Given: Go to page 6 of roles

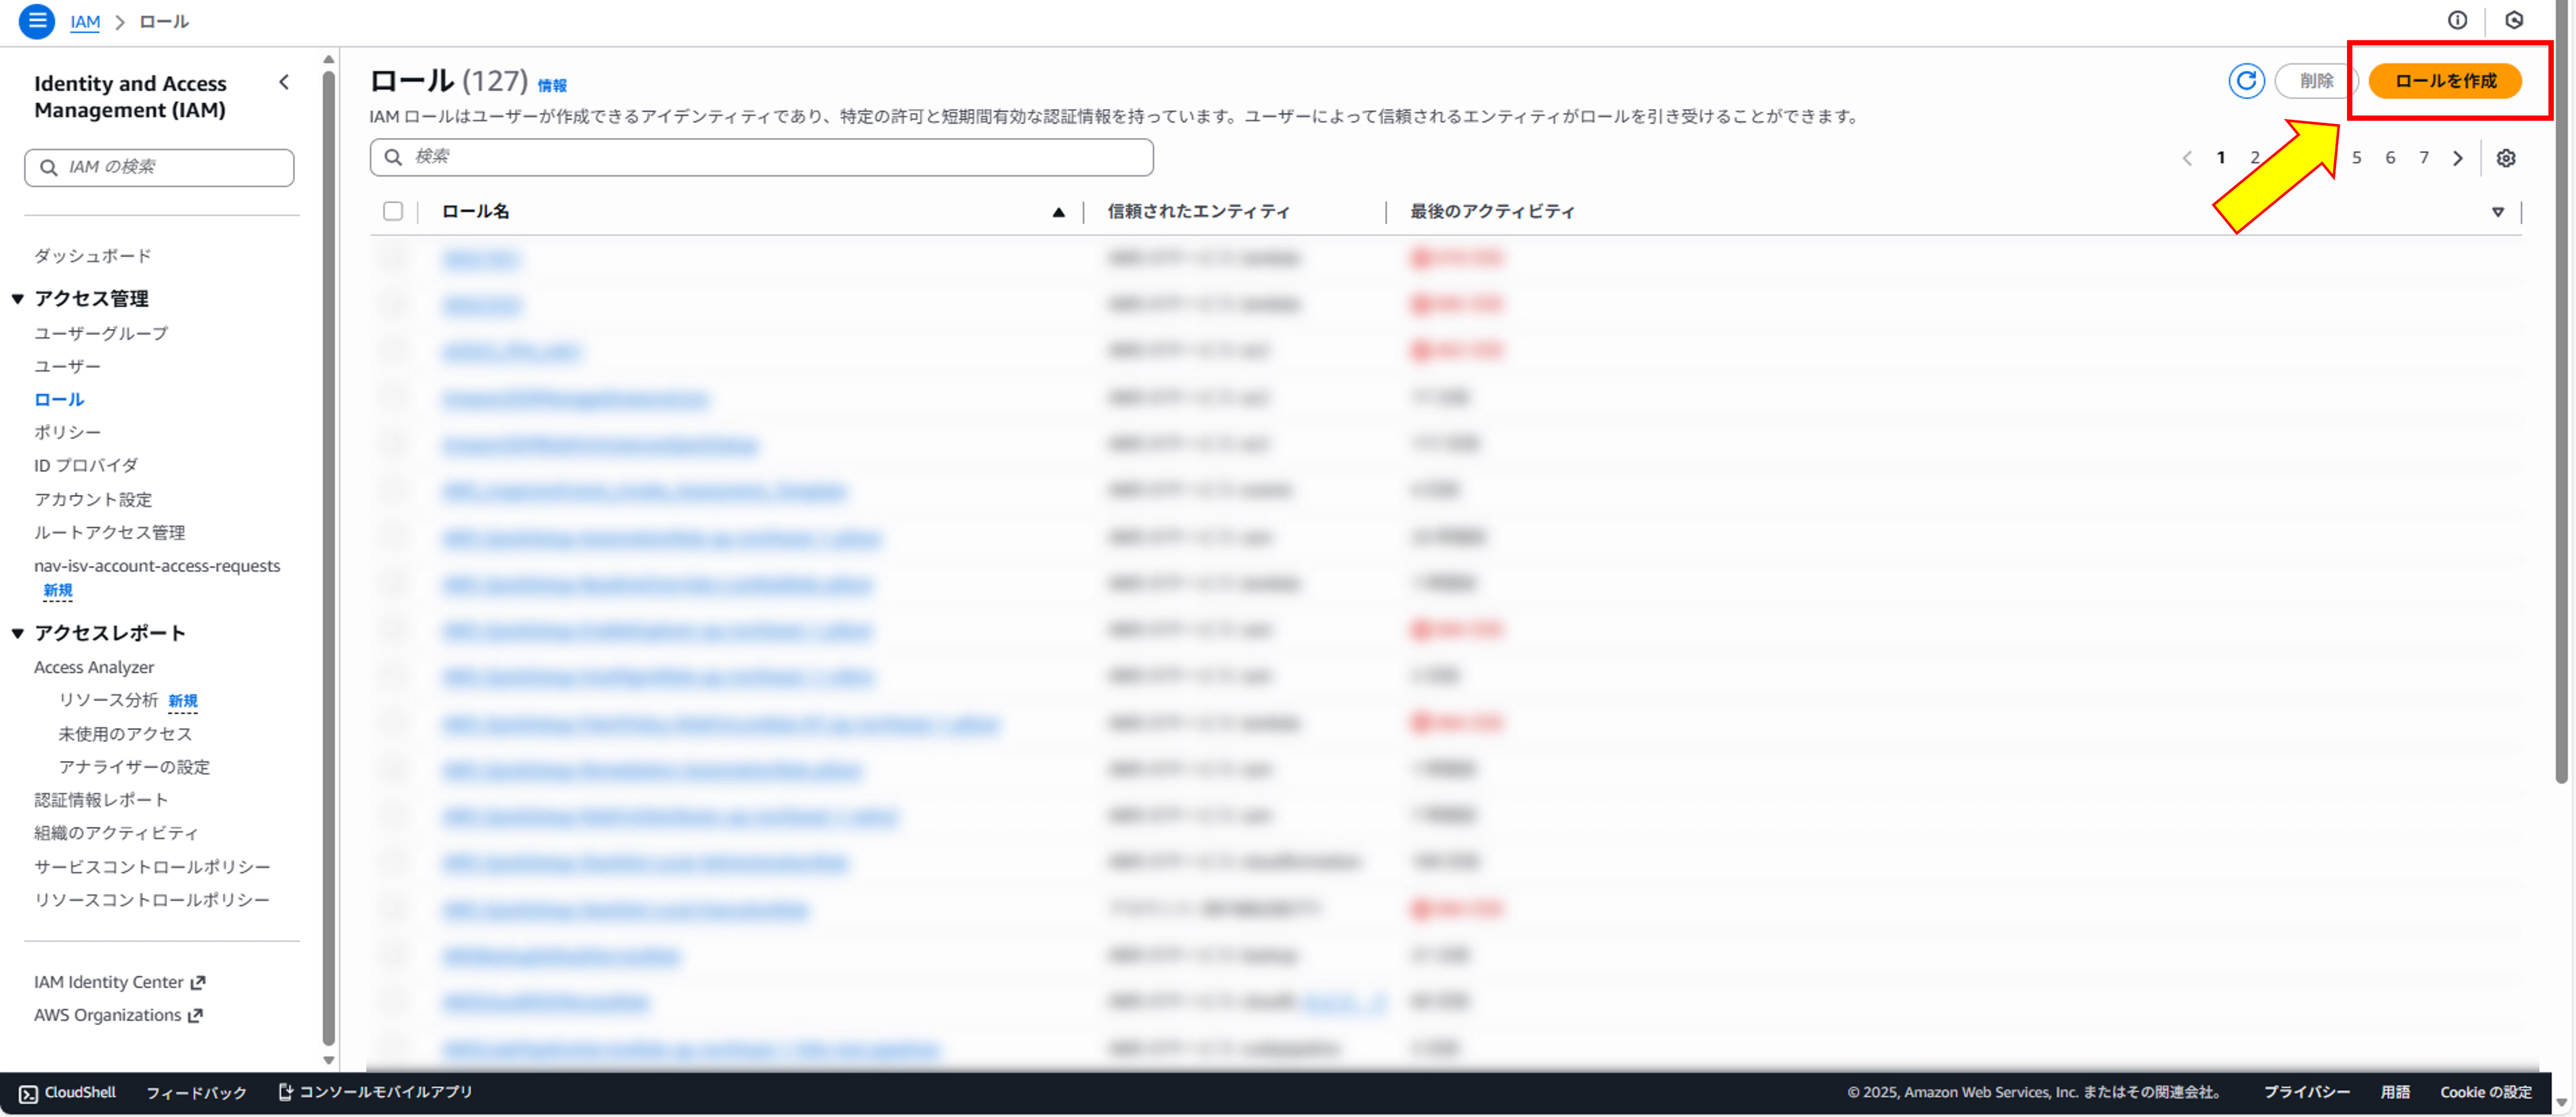Looking at the screenshot, I should click(2390, 158).
